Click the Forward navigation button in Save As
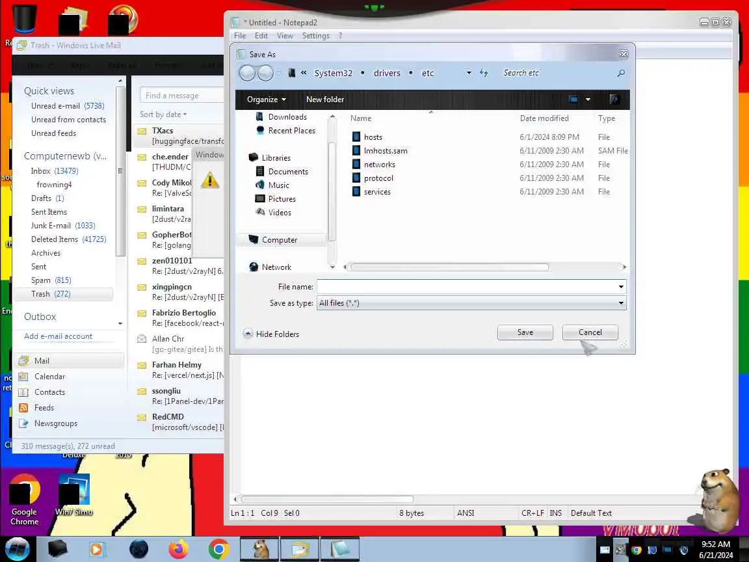 point(265,73)
